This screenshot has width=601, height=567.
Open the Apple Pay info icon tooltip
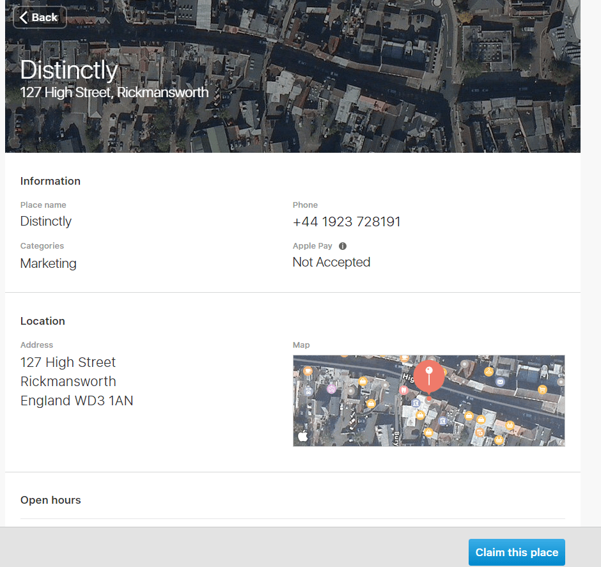pos(342,246)
